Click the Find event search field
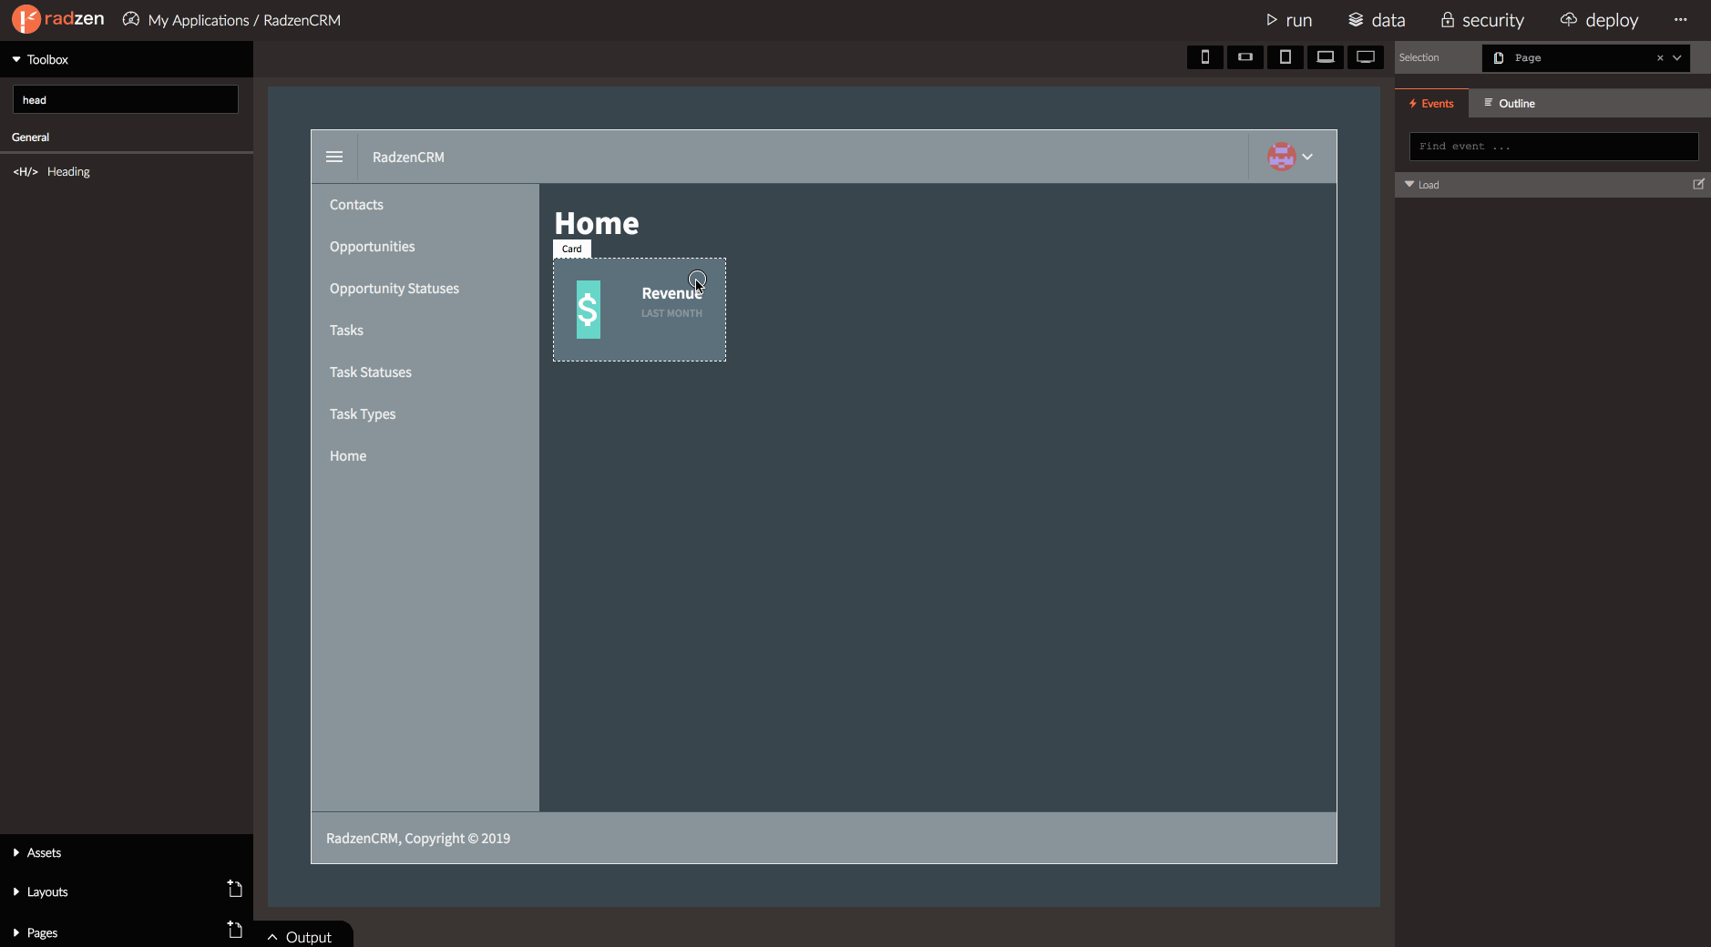Screen dimensions: 1711x947 (x=1552, y=147)
